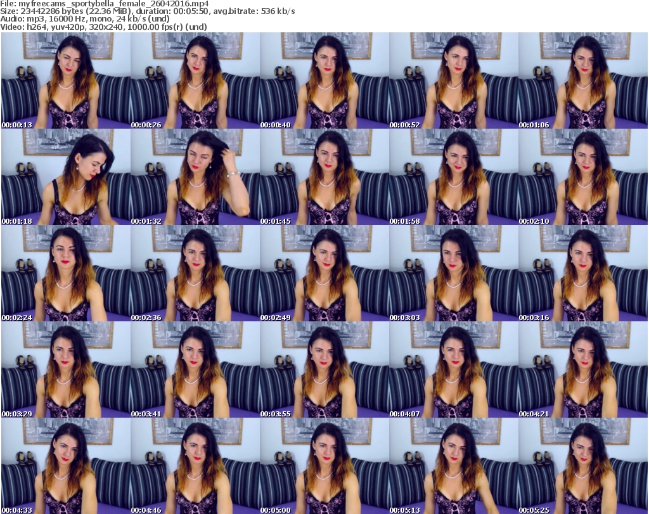Select the thumbnail frame stamped 00:04:07

454,369
